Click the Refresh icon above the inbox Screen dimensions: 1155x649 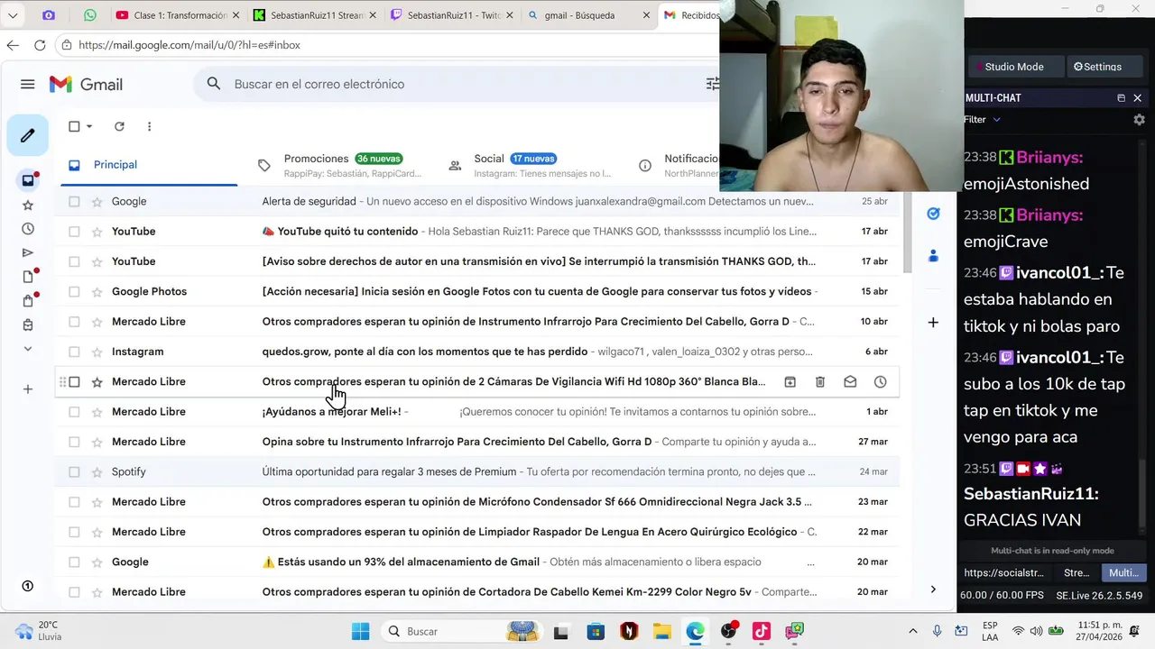click(x=119, y=126)
